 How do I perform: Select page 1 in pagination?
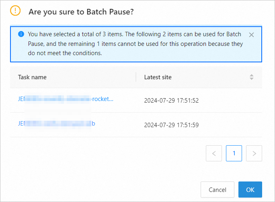click(x=234, y=153)
